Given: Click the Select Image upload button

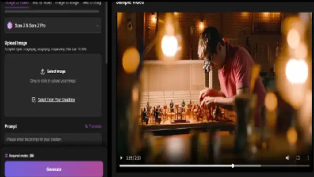Looking at the screenshot, I should pyautogui.click(x=53, y=72).
